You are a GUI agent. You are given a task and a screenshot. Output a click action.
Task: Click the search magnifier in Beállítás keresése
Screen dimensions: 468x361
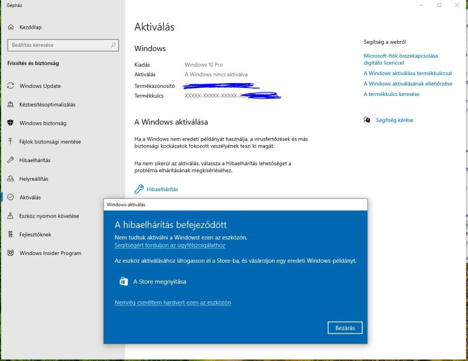point(113,45)
